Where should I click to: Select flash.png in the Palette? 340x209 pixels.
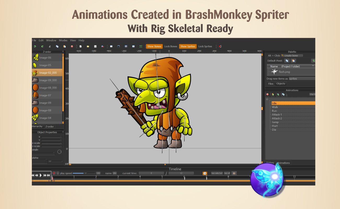tap(284, 72)
